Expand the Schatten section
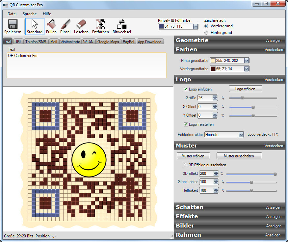Viewport: 288px width, 242px height. coord(274,207)
